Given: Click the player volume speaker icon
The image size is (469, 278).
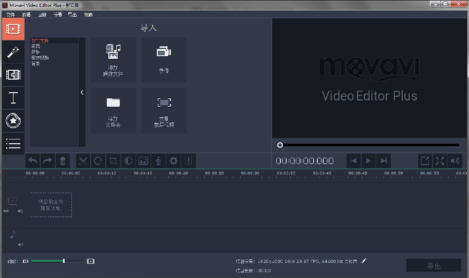Looking at the screenshot, I should pos(455,161).
